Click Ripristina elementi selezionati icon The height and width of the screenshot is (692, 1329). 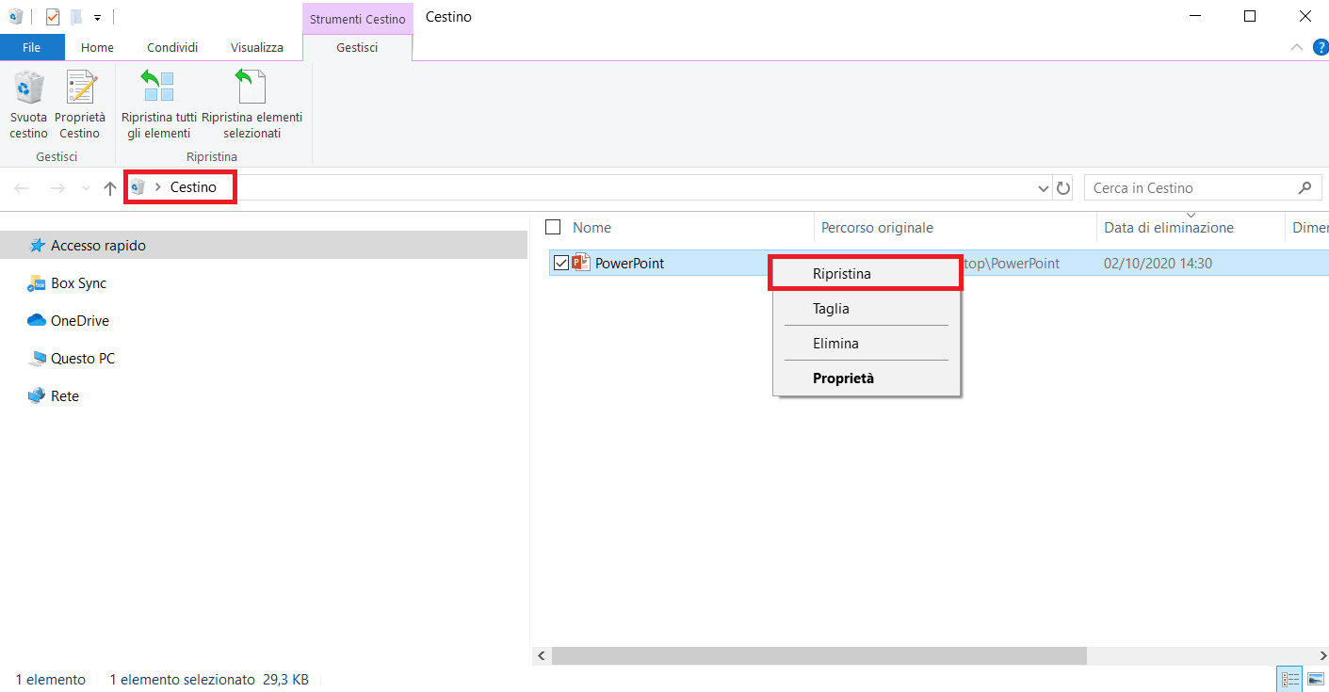click(x=251, y=89)
